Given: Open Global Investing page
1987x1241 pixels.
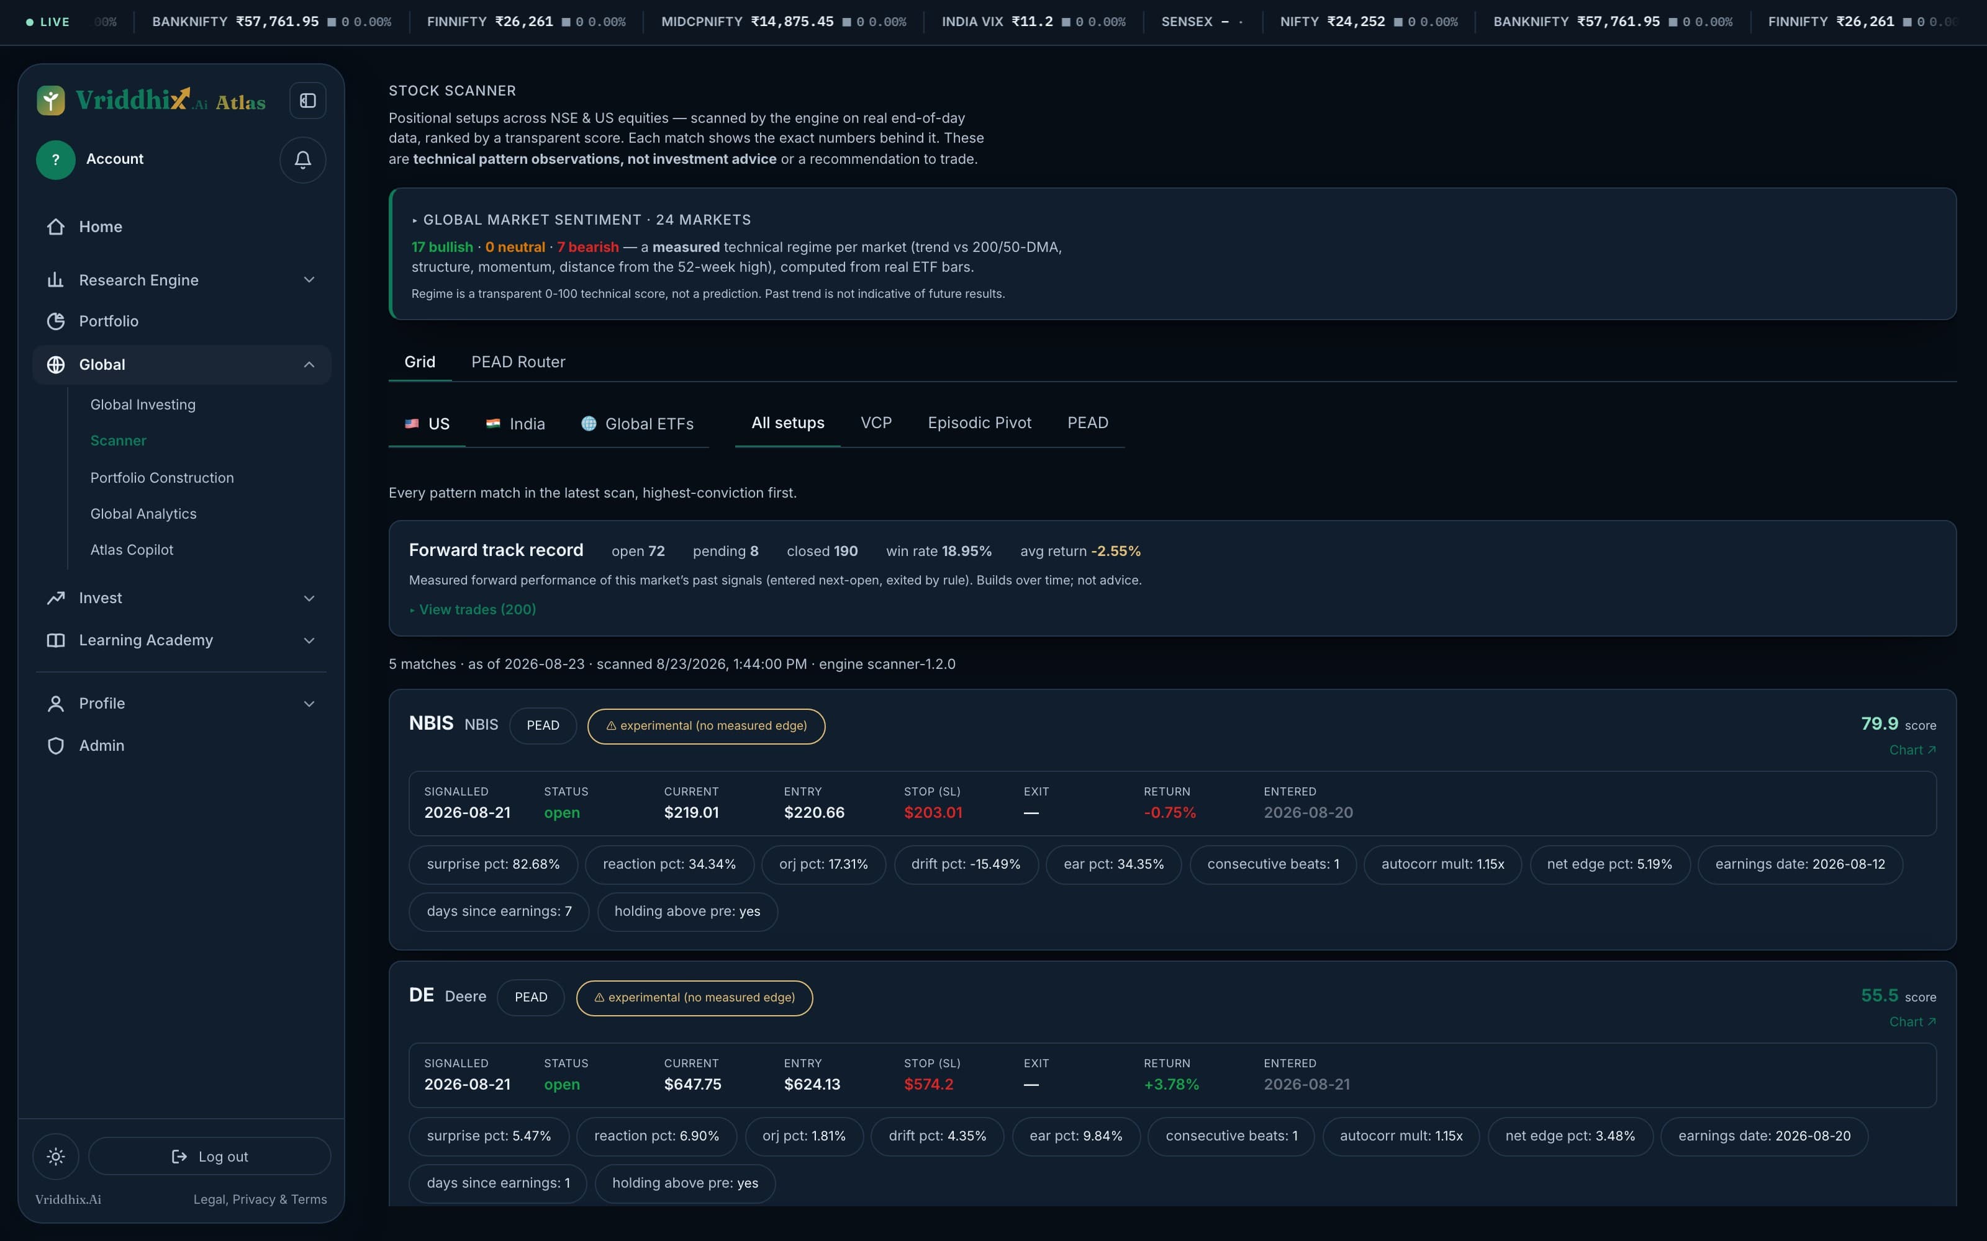Looking at the screenshot, I should pos(143,405).
